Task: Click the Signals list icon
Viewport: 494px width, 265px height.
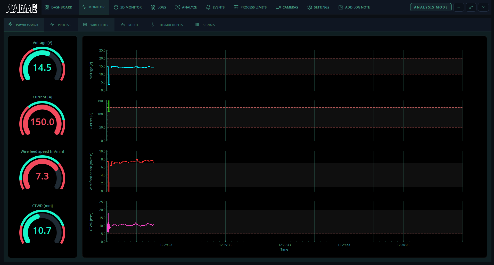Action: [x=197, y=25]
